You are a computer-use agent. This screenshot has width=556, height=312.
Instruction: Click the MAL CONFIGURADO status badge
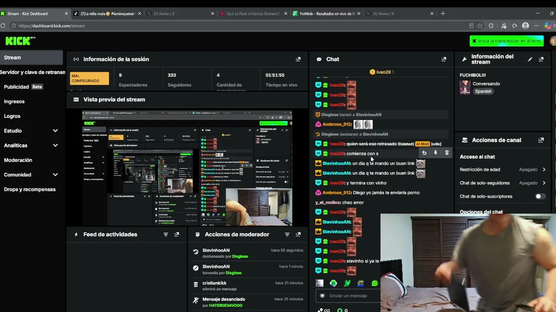89,78
